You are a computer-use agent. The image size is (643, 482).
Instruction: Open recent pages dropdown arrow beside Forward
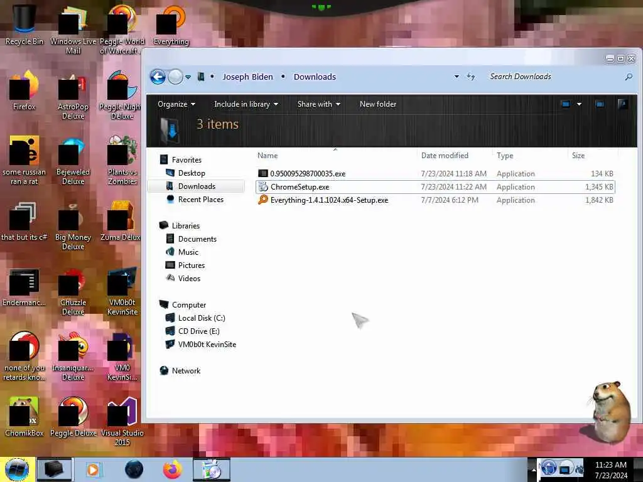coord(188,77)
